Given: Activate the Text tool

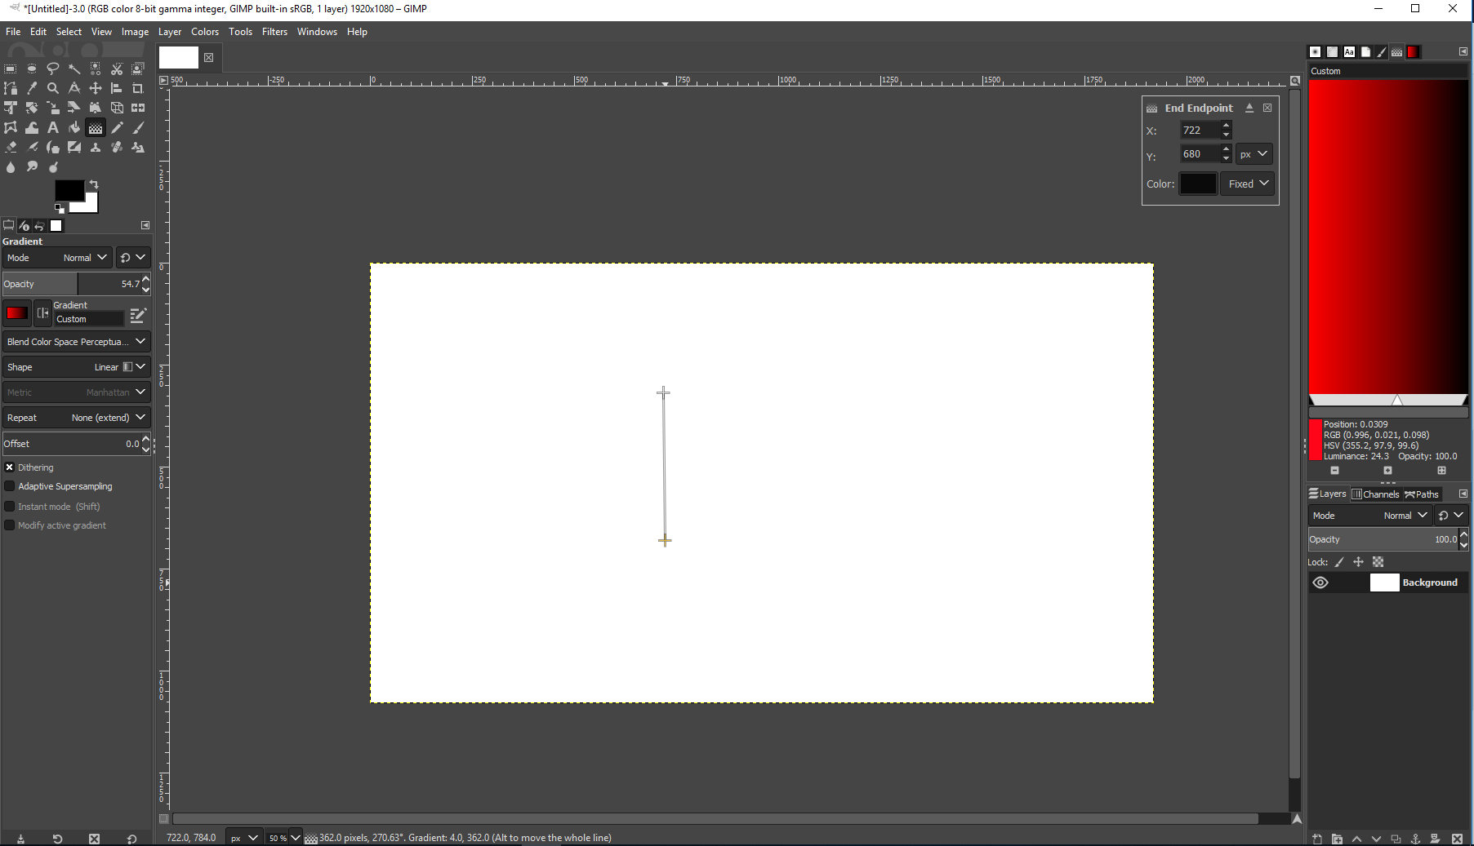Looking at the screenshot, I should 53,127.
